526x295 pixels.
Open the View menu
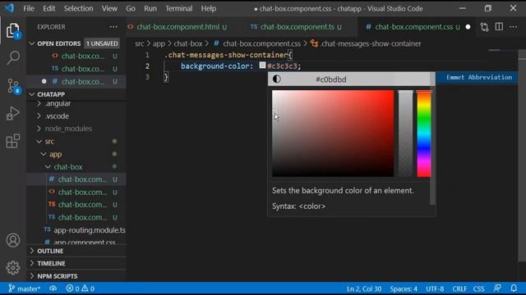click(109, 8)
